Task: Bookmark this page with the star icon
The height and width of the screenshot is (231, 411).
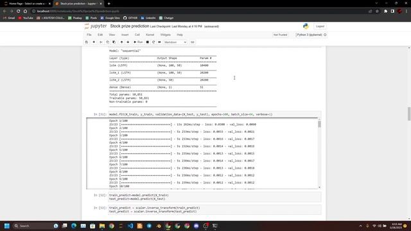Action: (x=377, y=12)
